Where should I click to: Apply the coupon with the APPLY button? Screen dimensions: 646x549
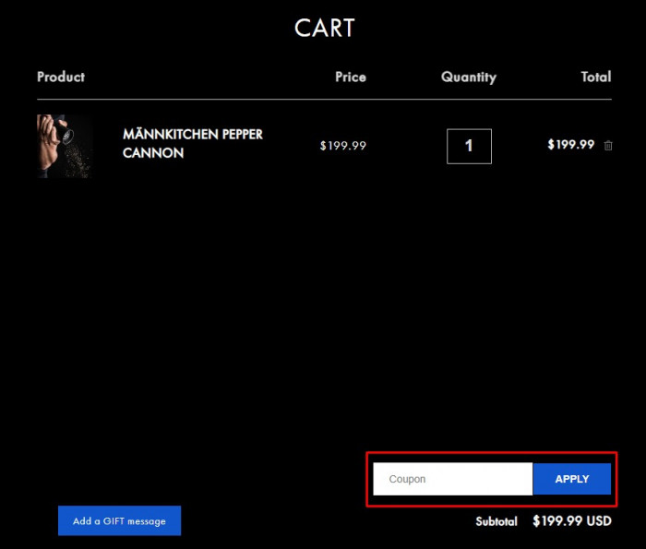click(x=572, y=479)
